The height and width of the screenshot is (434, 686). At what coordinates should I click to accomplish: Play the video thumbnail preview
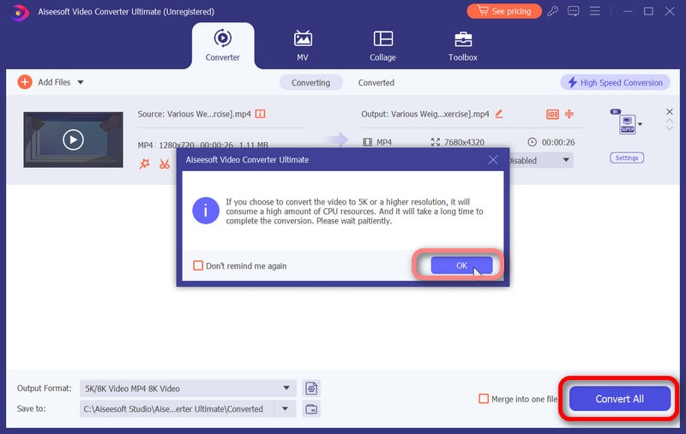click(x=73, y=140)
